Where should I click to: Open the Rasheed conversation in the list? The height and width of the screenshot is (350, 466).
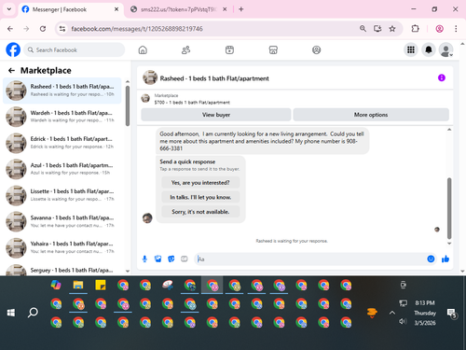(62, 91)
